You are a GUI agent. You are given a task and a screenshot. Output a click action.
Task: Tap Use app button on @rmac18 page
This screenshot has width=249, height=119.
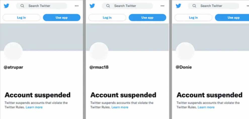coord(147,18)
